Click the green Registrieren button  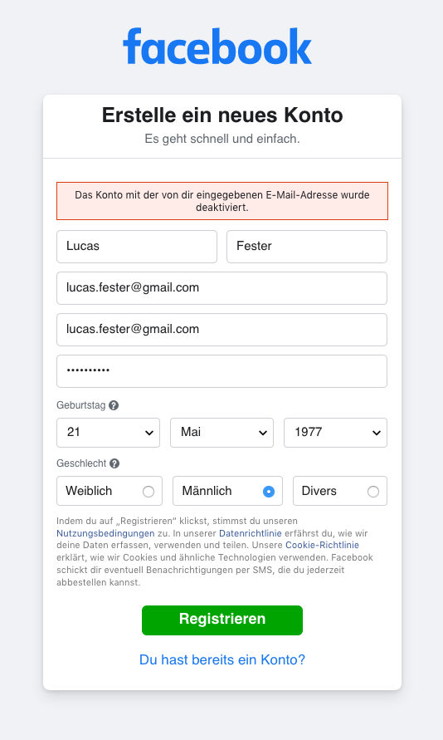pyautogui.click(x=222, y=620)
